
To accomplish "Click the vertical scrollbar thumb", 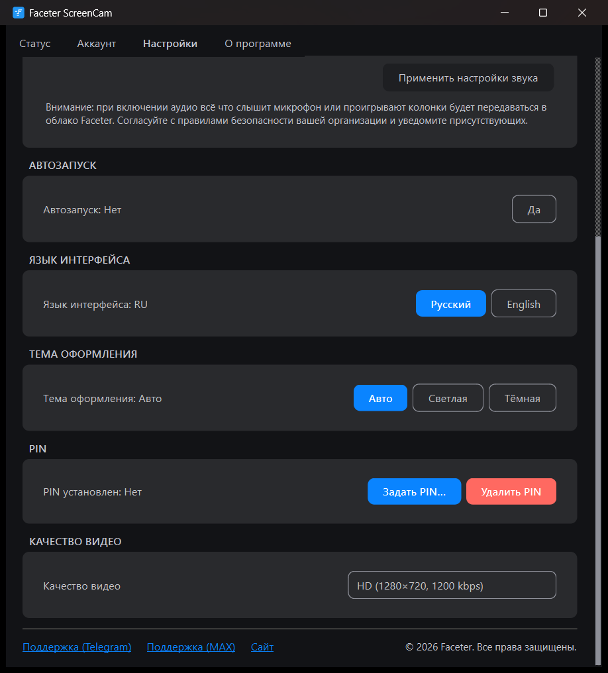I will 597,450.
